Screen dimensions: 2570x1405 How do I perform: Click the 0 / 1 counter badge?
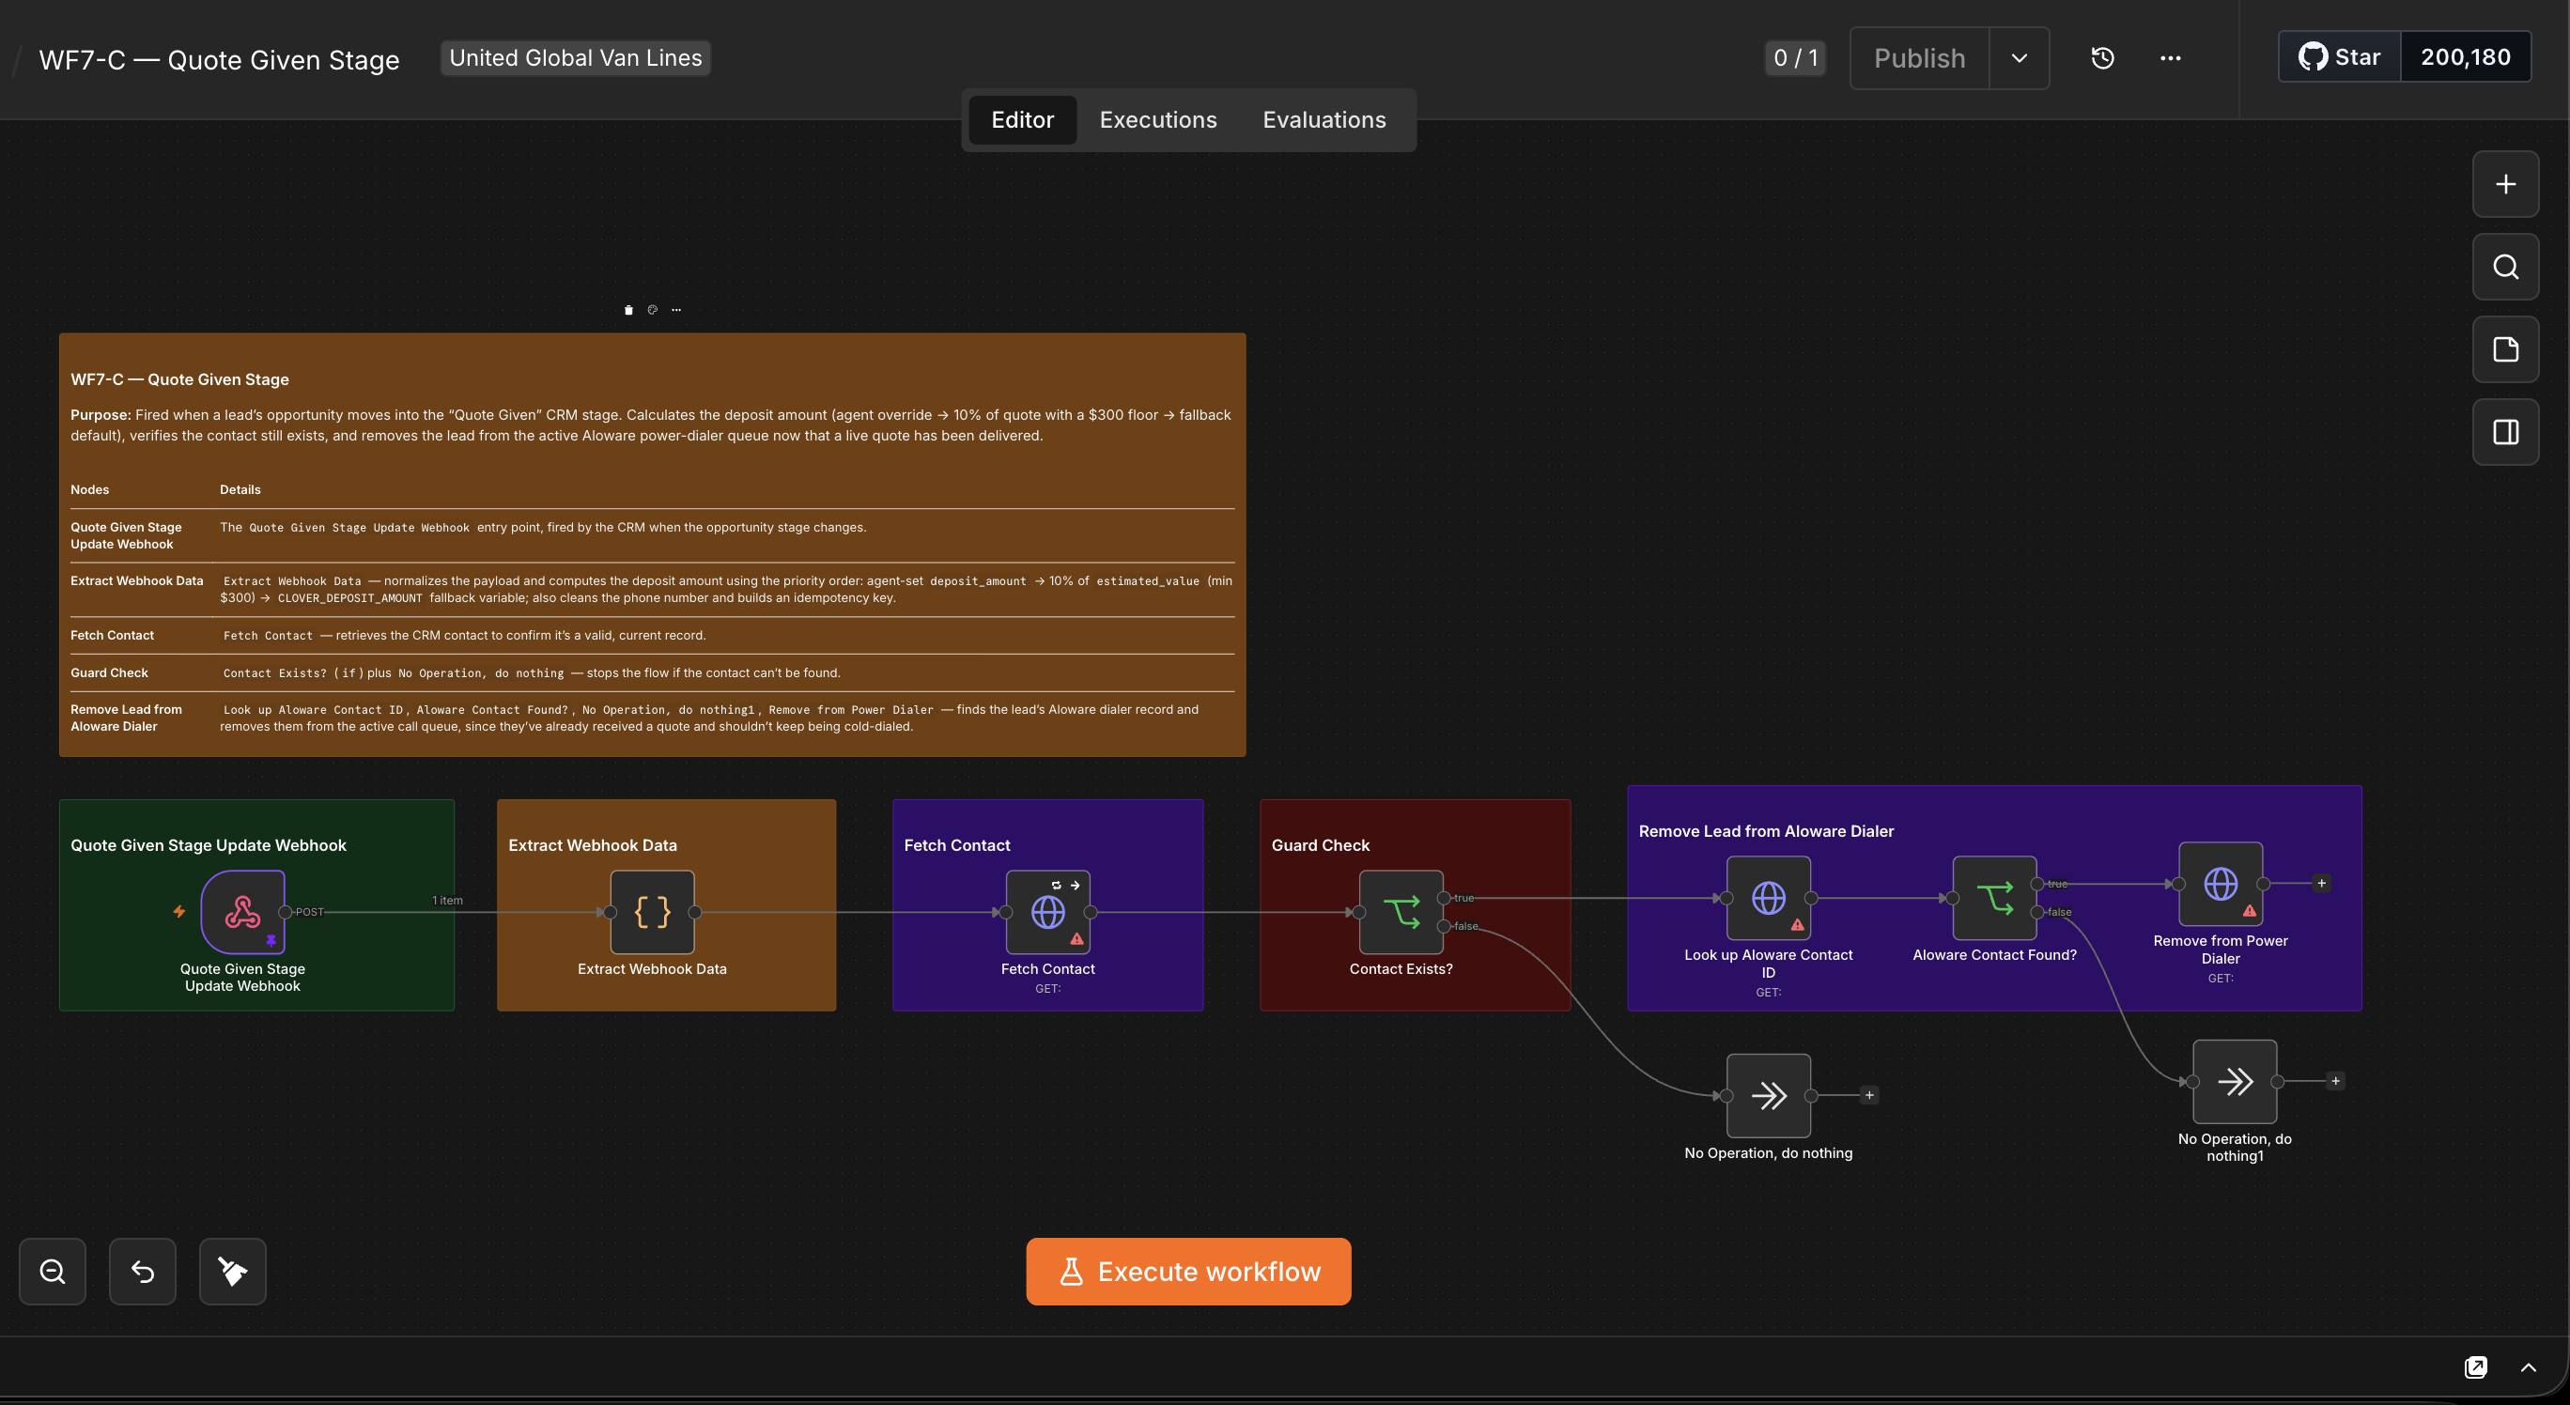[1795, 58]
